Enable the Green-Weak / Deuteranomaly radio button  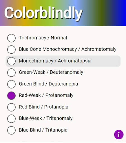[11, 73]
